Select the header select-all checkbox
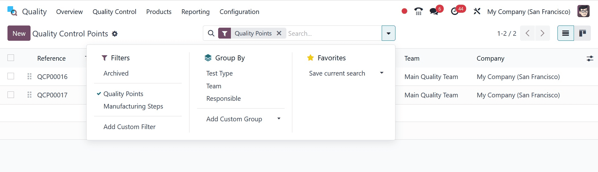This screenshot has width=598, height=172. 11,58
